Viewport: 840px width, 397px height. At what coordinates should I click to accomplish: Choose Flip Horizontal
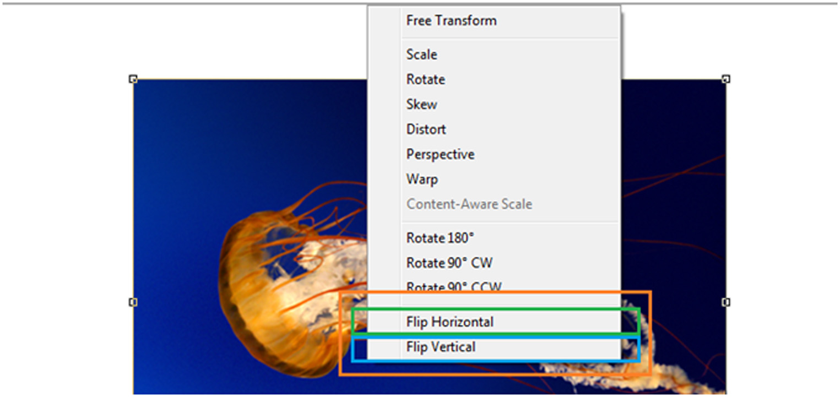(450, 322)
